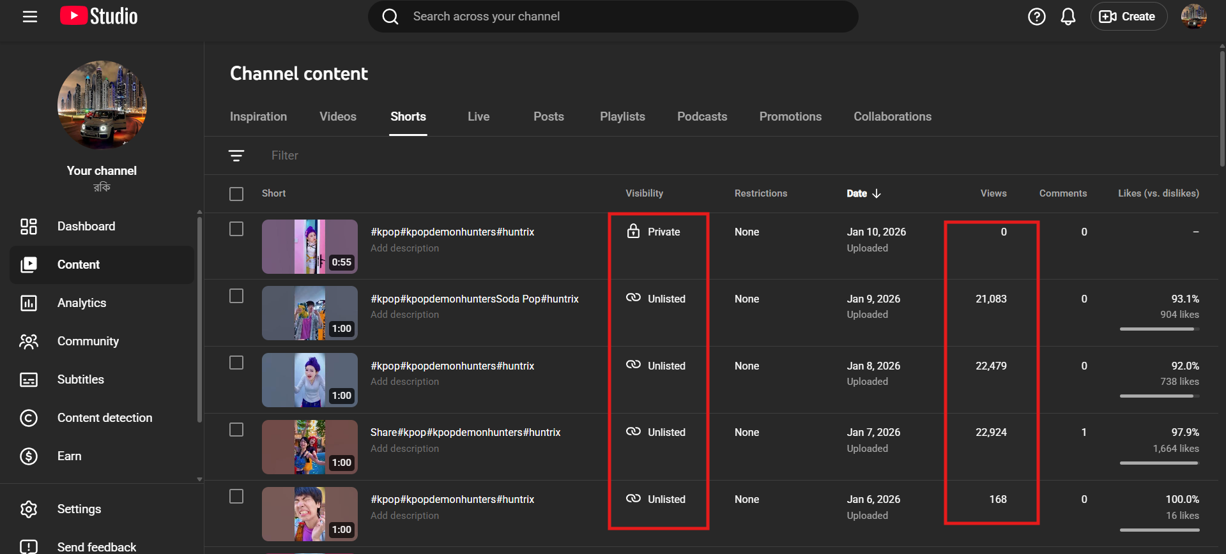The height and width of the screenshot is (554, 1226).
Task: Open the Playlists tab
Action: (x=622, y=117)
